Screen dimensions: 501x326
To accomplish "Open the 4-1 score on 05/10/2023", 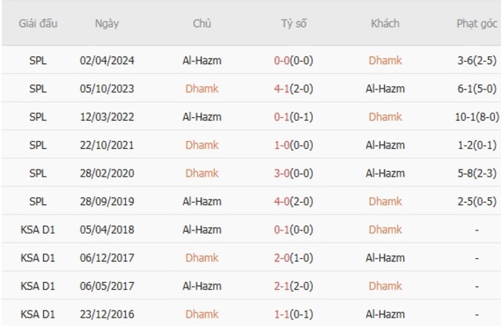I will (294, 89).
